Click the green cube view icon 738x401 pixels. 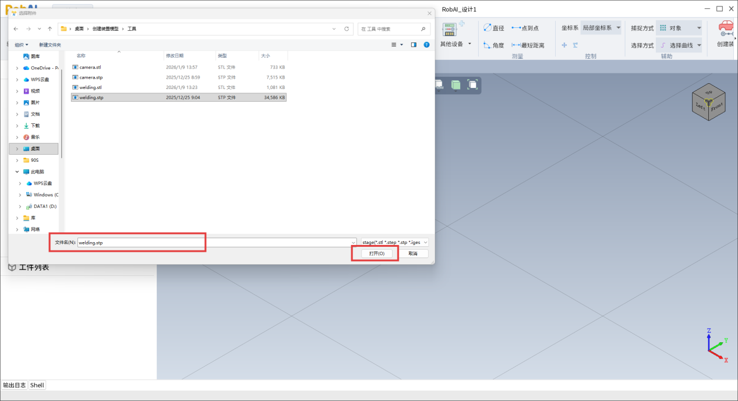pyautogui.click(x=455, y=85)
